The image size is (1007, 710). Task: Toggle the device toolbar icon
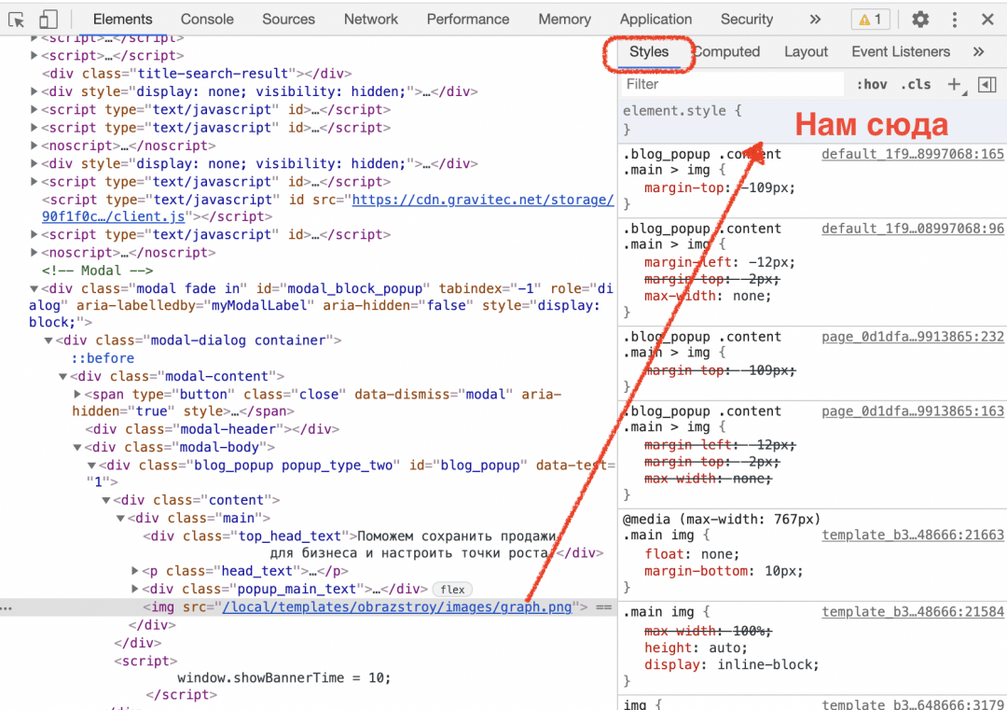coord(48,20)
